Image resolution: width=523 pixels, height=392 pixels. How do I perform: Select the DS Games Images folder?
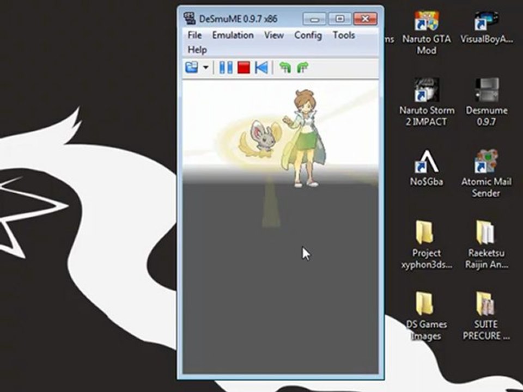pos(426,316)
